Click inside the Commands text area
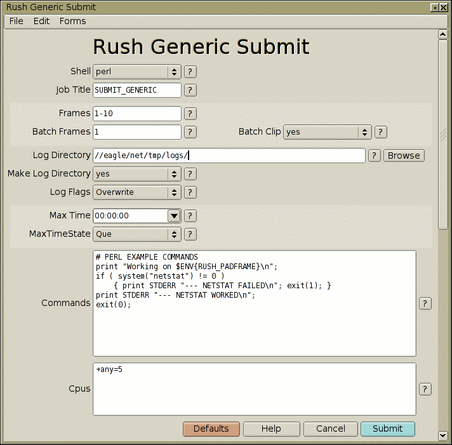The height and width of the screenshot is (445, 452). pyautogui.click(x=255, y=303)
